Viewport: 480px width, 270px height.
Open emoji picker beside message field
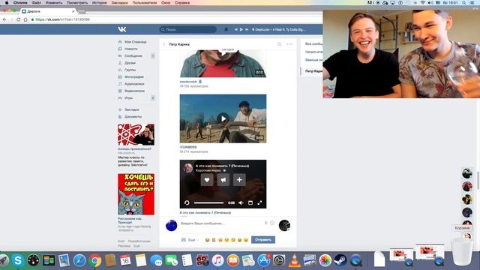tap(272, 223)
